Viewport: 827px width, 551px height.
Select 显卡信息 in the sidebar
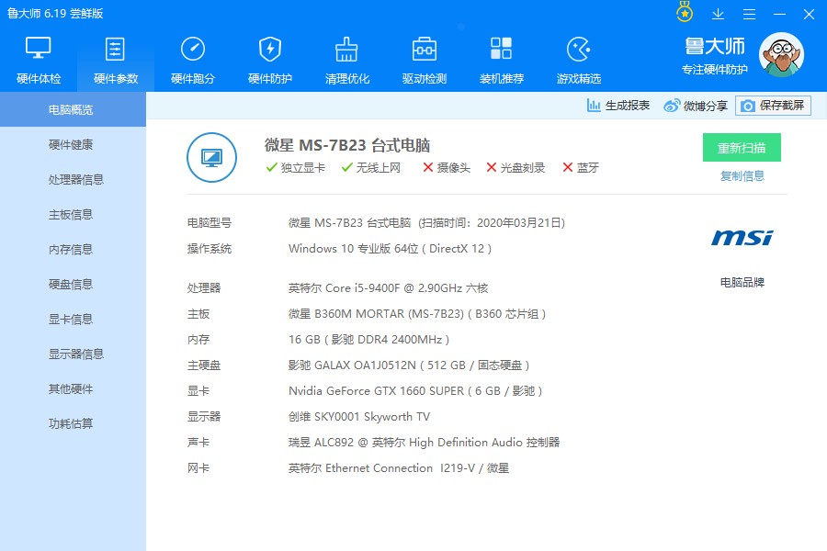[x=72, y=319]
